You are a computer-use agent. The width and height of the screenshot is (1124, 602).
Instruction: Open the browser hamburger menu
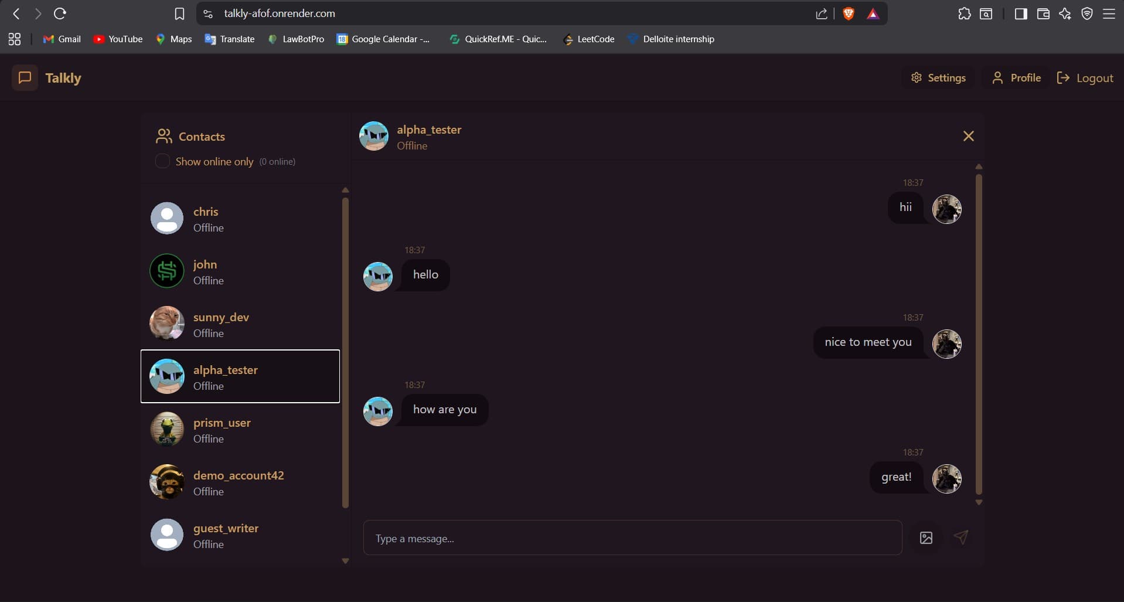[1109, 13]
